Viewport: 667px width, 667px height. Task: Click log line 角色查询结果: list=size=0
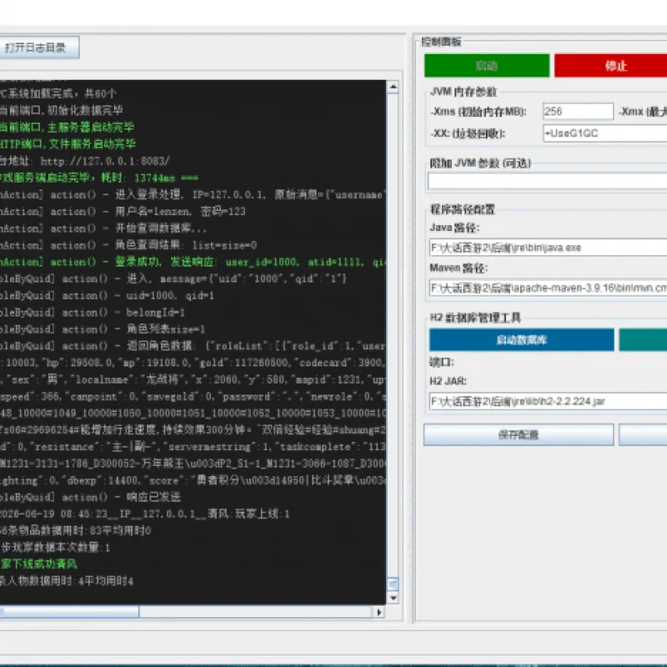[128, 245]
